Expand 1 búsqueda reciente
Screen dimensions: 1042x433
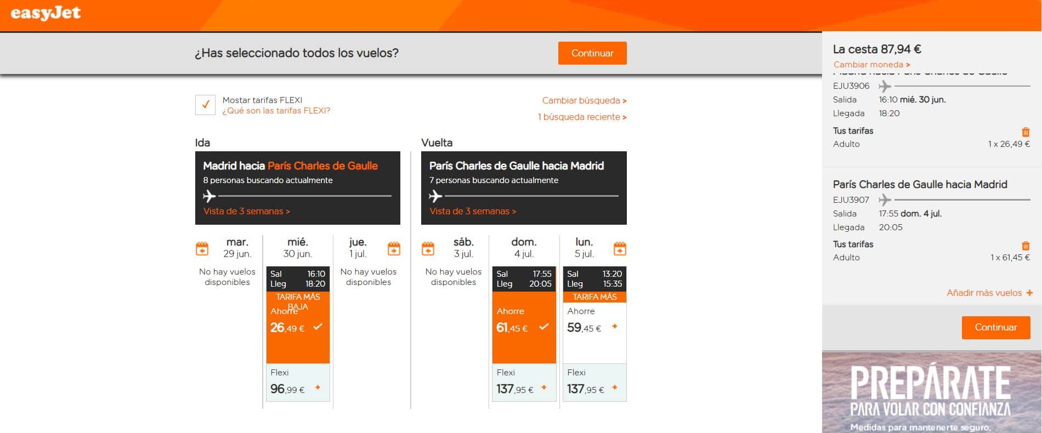click(582, 117)
